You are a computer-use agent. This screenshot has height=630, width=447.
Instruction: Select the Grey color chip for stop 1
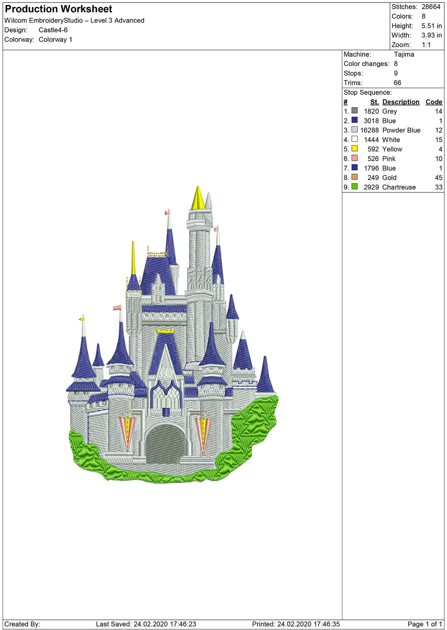pyautogui.click(x=354, y=111)
